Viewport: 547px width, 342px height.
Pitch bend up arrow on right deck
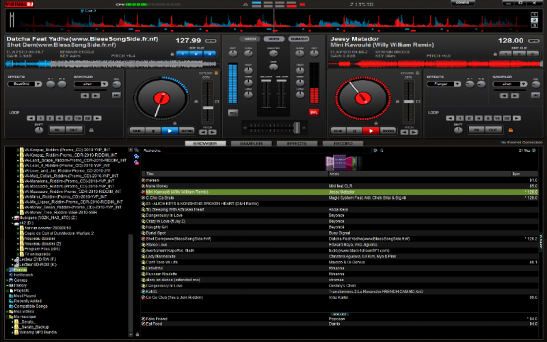[x=414, y=132]
